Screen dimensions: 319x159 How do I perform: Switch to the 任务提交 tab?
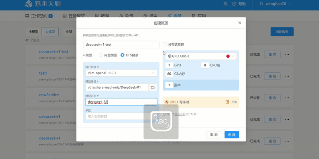74,16
